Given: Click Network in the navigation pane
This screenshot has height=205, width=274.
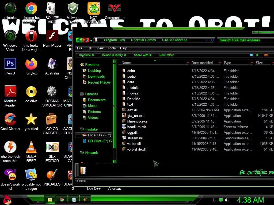Looking at the screenshot, I should click(92, 153).
